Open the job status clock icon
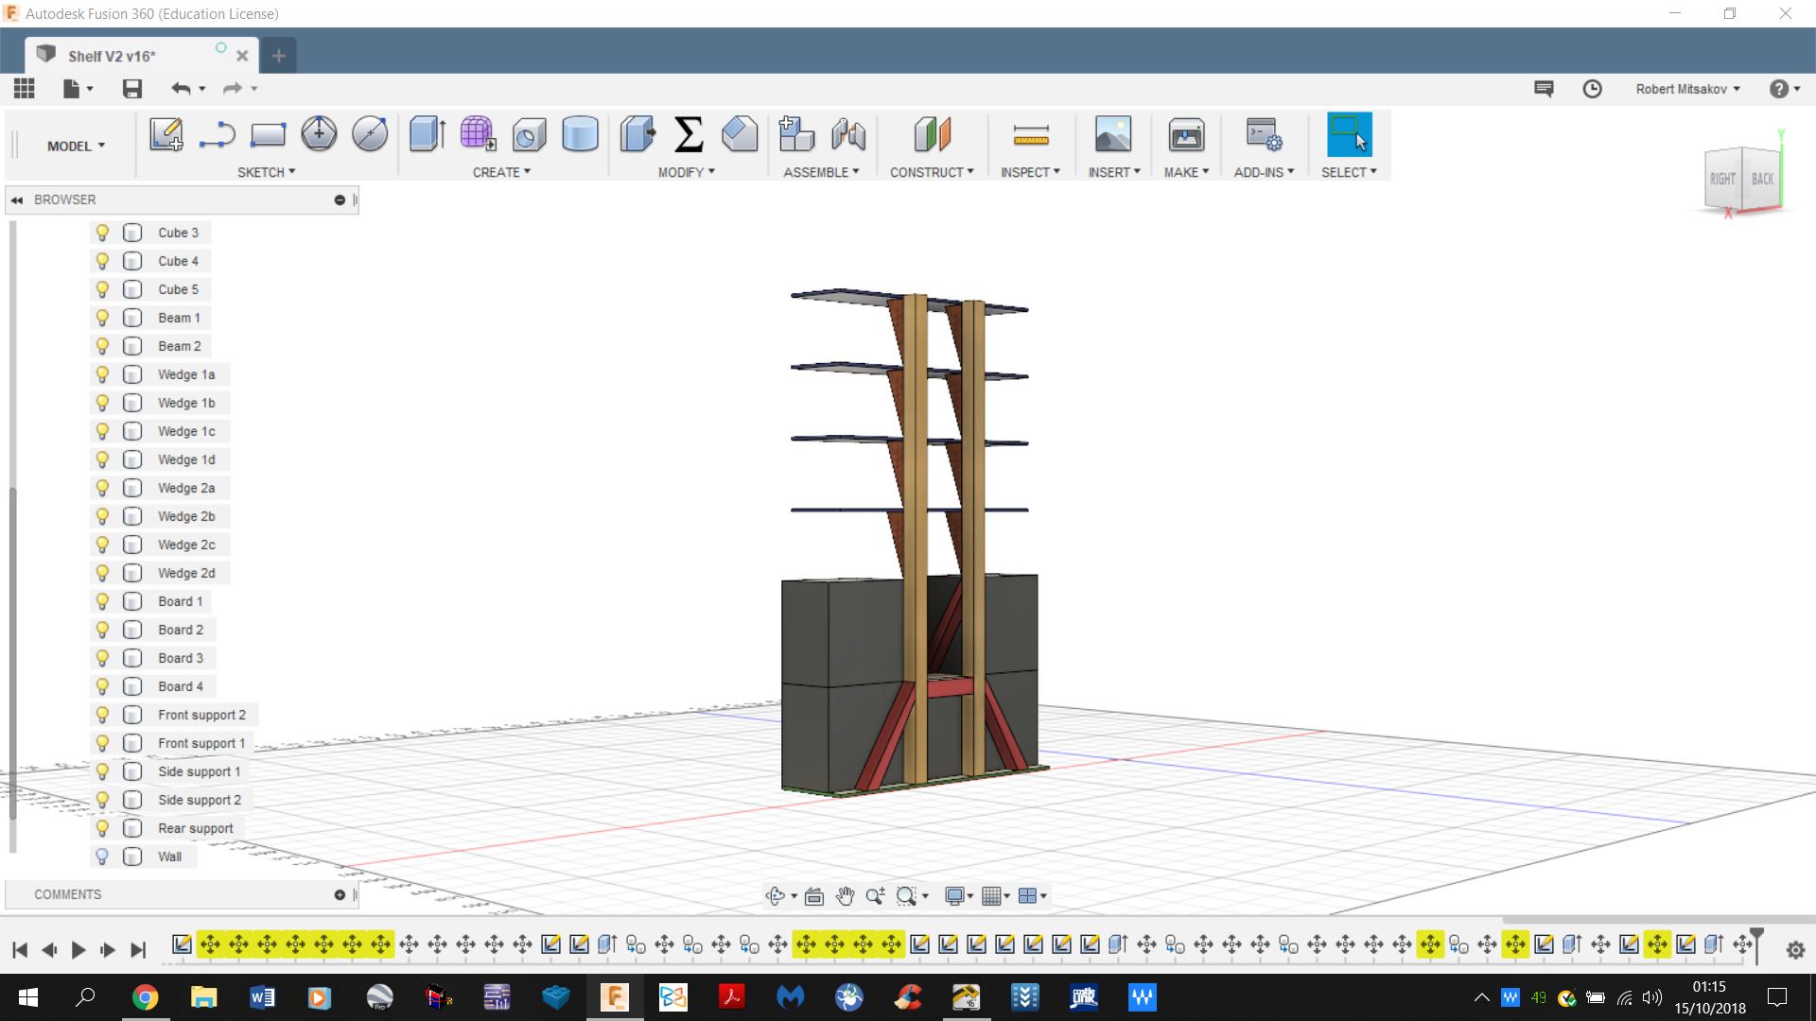This screenshot has width=1816, height=1021. click(1593, 89)
